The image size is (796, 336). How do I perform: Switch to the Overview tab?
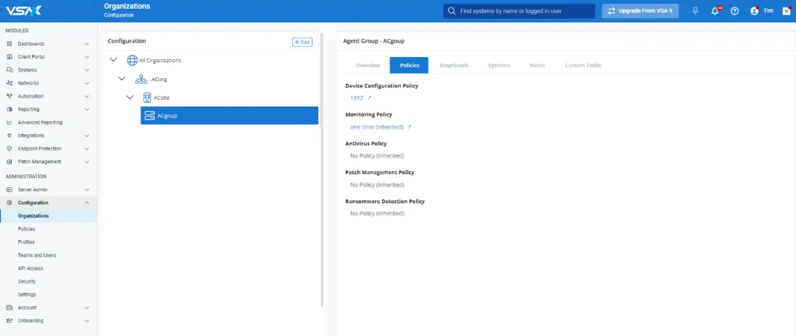pos(368,66)
